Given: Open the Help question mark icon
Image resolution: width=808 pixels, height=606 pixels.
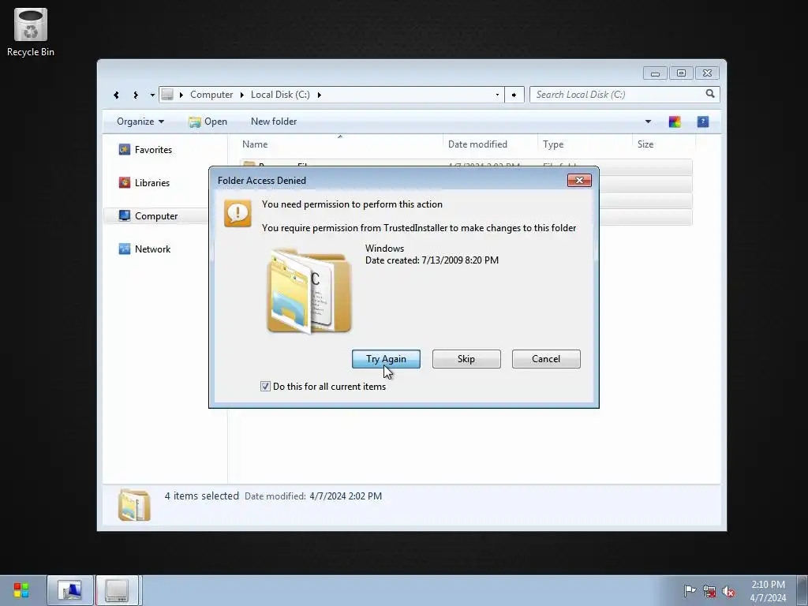Looking at the screenshot, I should 703,122.
